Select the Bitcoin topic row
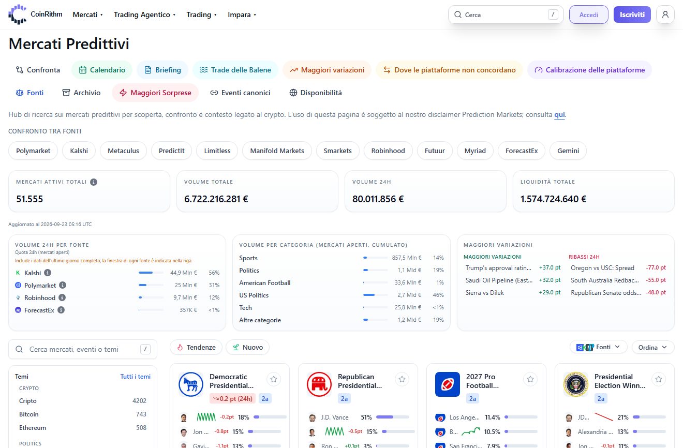683x448 pixels. tap(83, 414)
